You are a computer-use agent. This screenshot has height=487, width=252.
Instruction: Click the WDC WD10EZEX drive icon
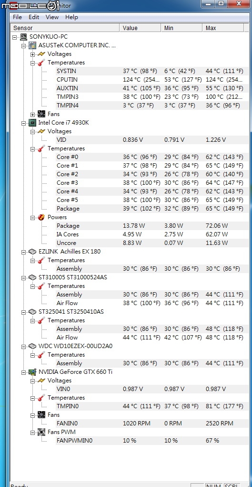point(32,346)
